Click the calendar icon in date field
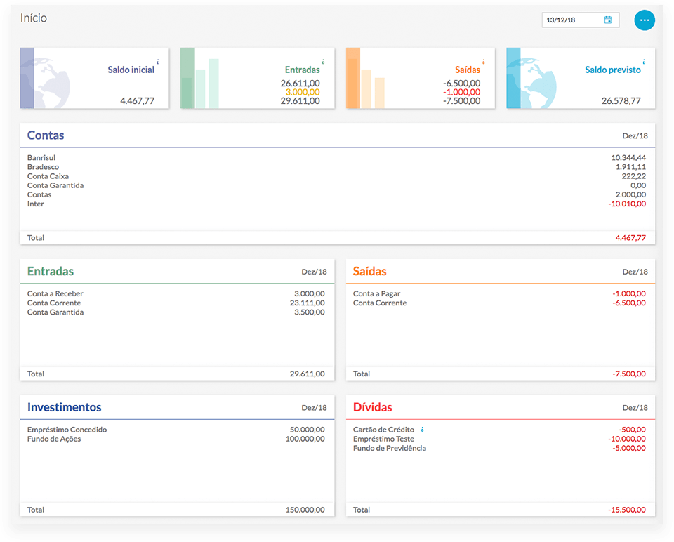Screen dimensions: 674x542 pyautogui.click(x=608, y=20)
